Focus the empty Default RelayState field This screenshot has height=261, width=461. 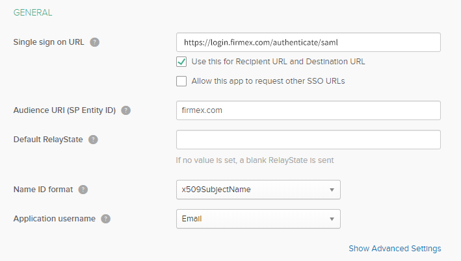click(308, 140)
